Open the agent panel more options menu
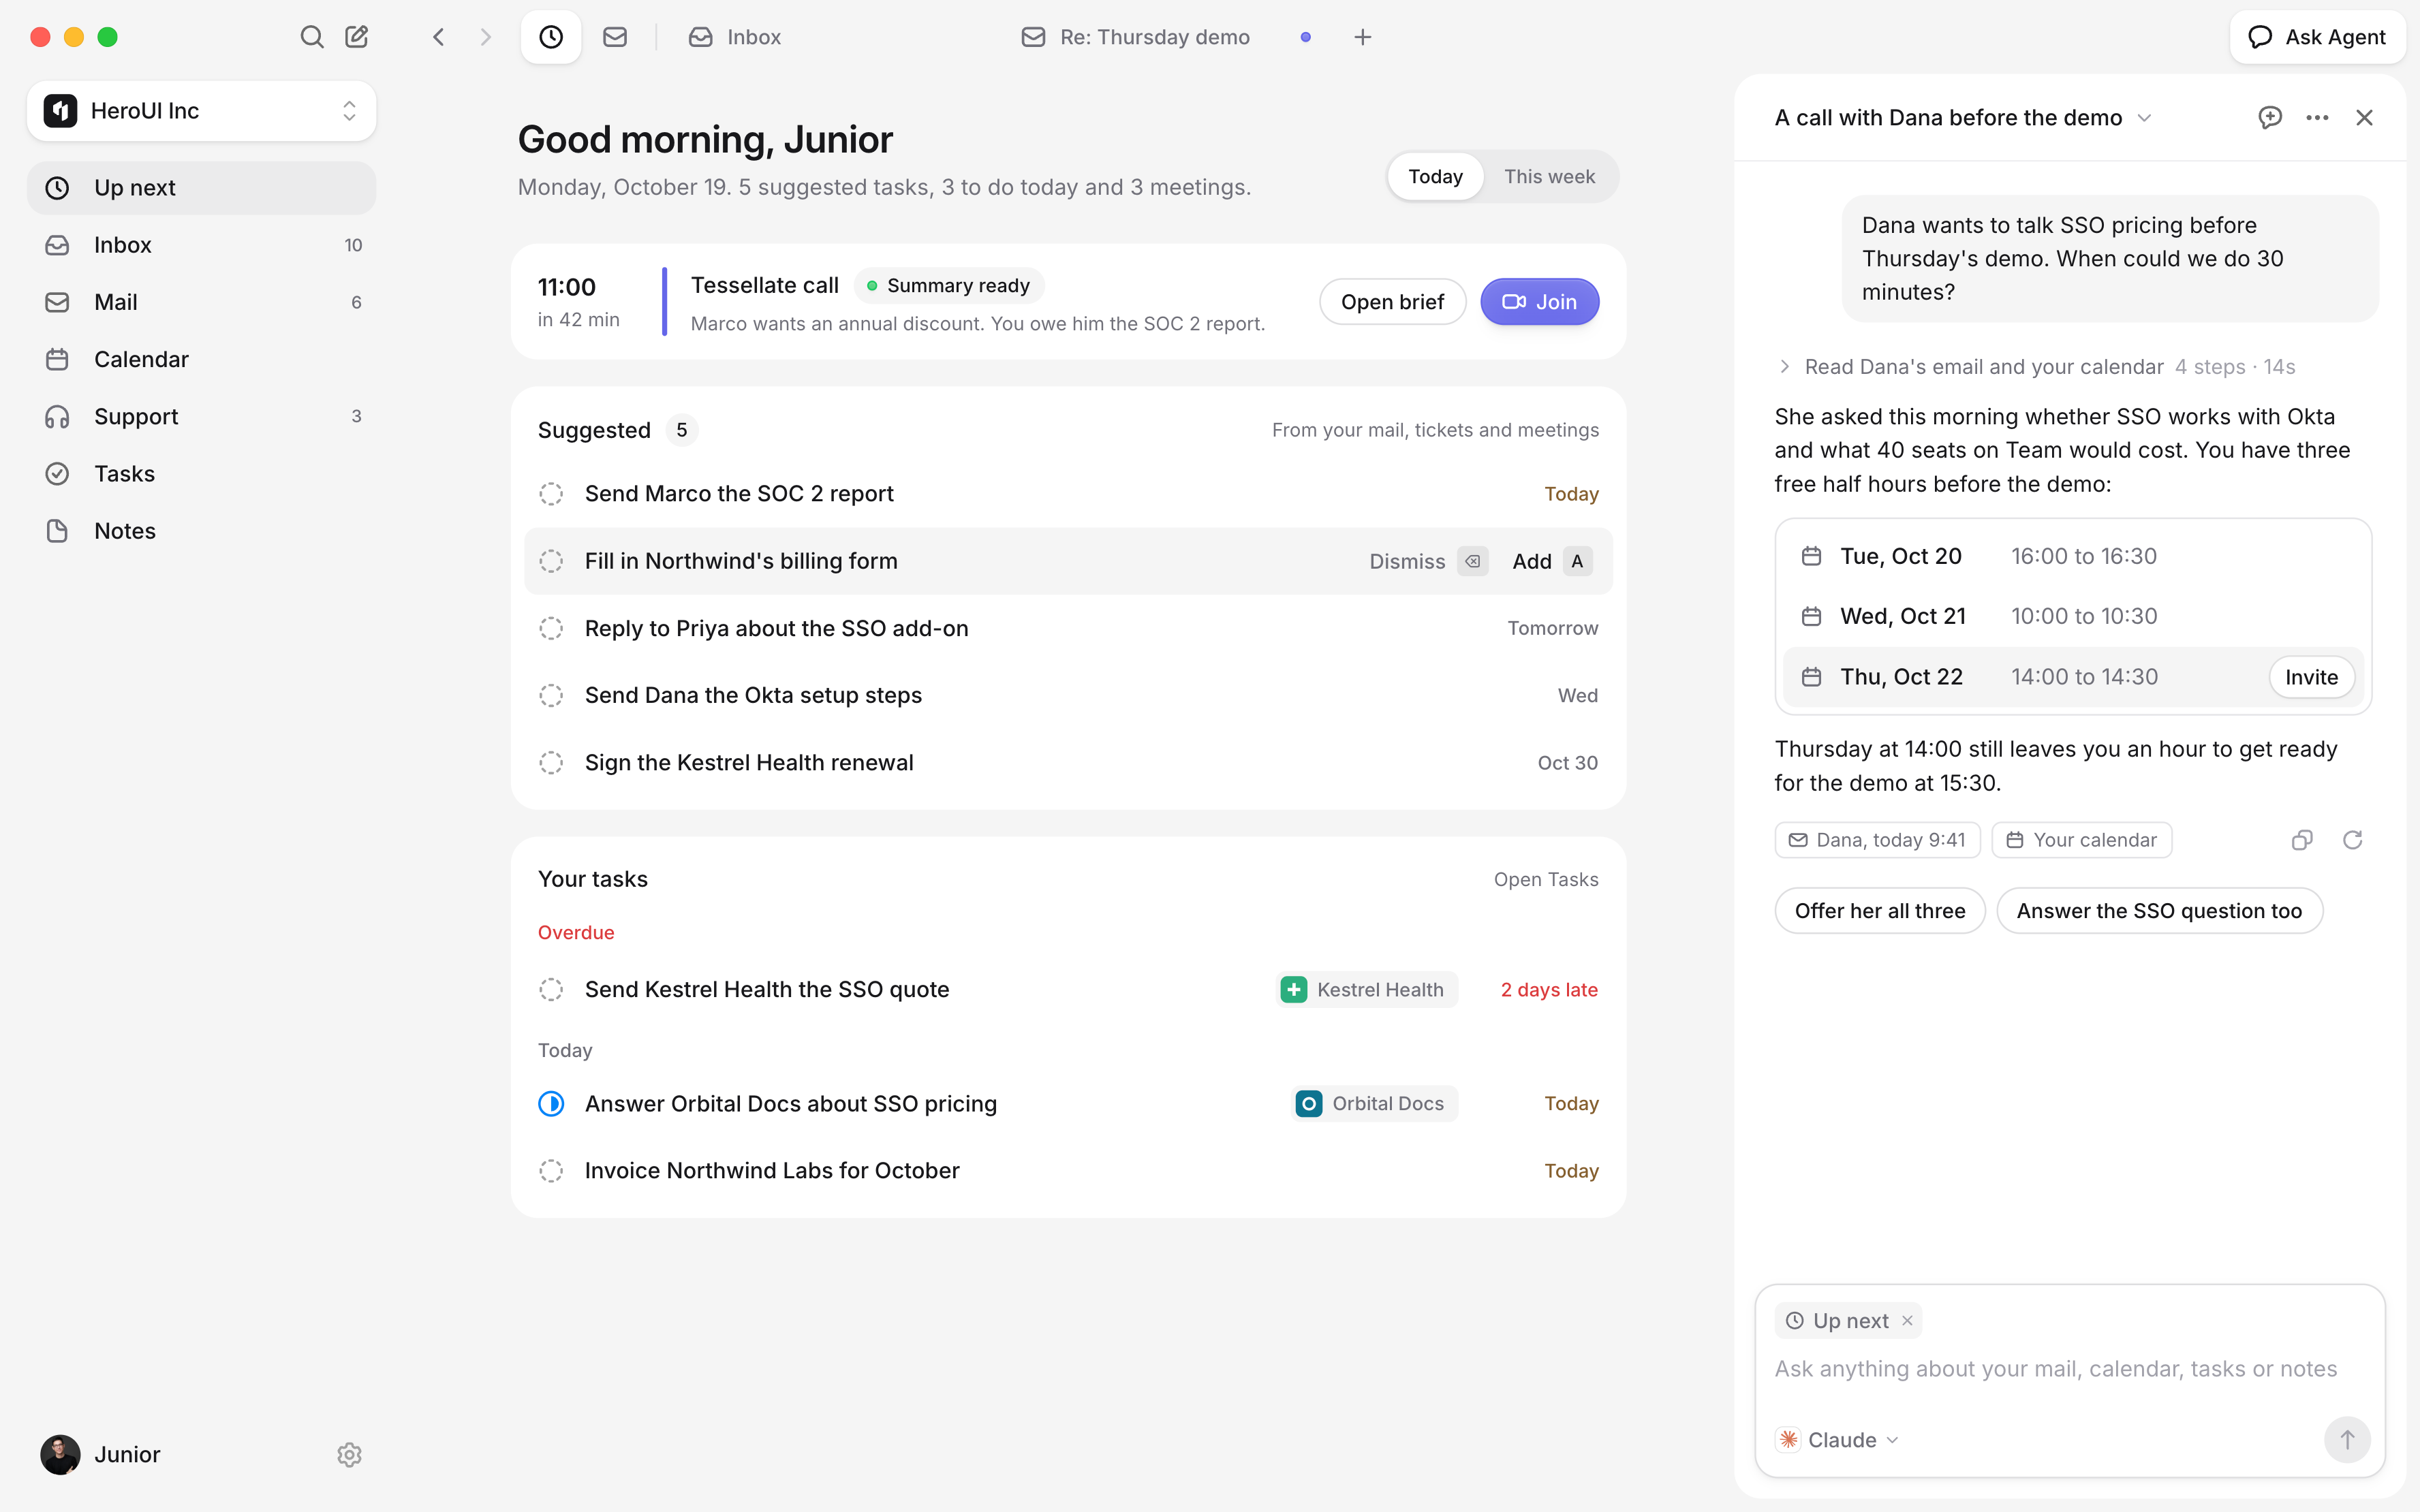This screenshot has width=2420, height=1512. click(2317, 118)
